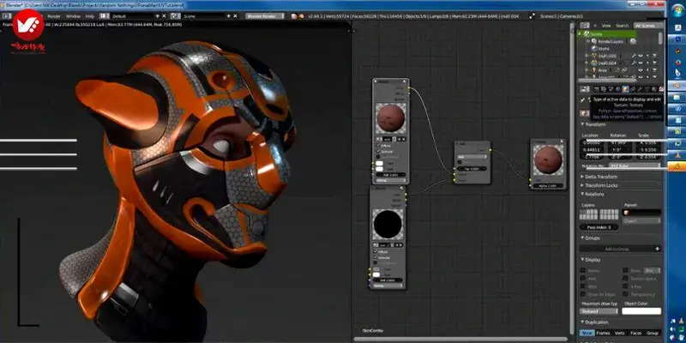Select World in the outliner
The image size is (686, 343).
(603, 49)
